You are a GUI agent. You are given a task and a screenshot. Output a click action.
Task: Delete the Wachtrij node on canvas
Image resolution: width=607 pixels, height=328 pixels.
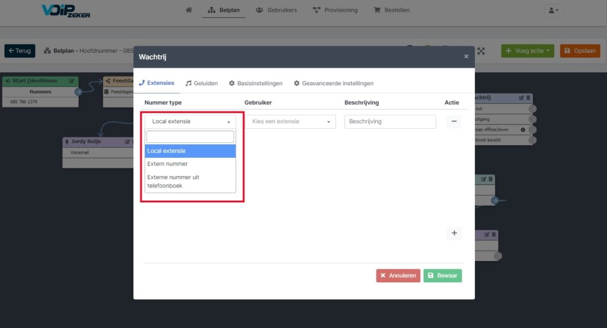point(528,98)
